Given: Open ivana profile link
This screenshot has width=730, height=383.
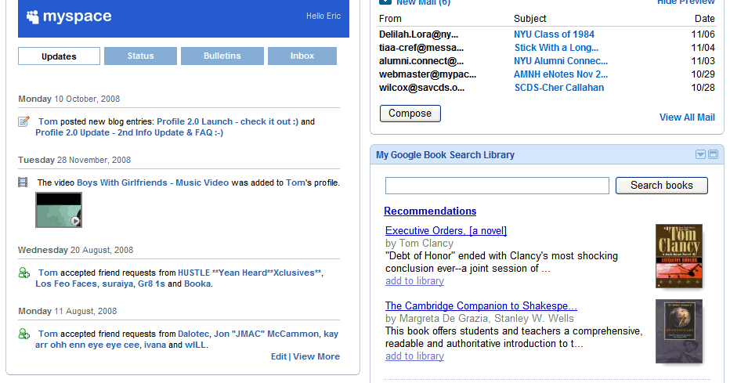Looking at the screenshot, I should [x=154, y=345].
